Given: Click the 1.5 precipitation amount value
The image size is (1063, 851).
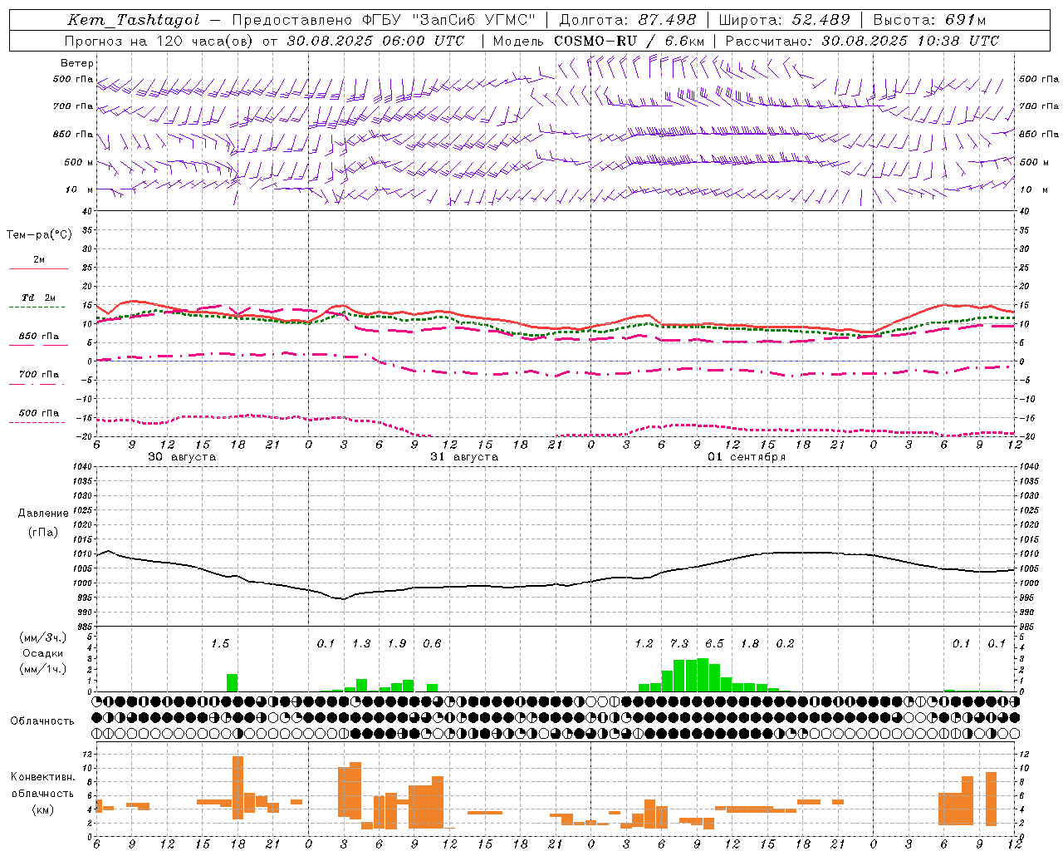Looking at the screenshot, I should click(x=220, y=643).
